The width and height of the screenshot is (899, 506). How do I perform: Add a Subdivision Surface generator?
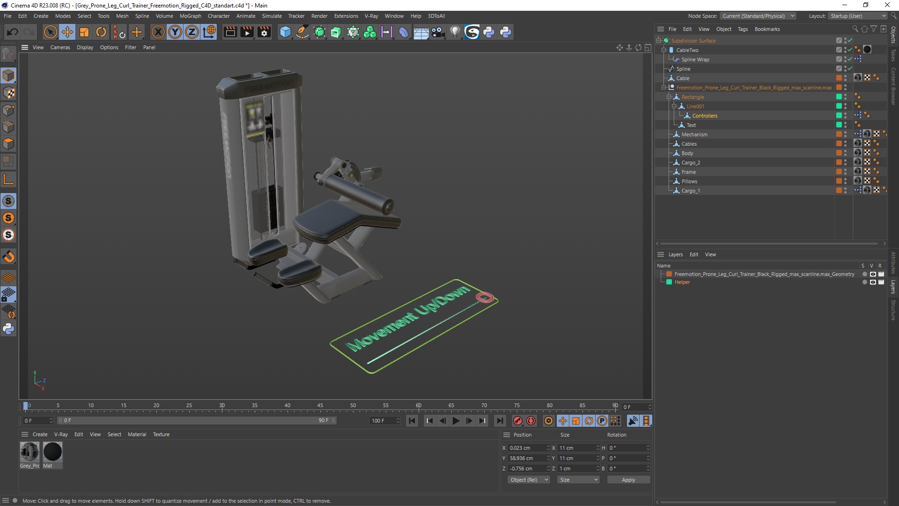pyautogui.click(x=319, y=32)
